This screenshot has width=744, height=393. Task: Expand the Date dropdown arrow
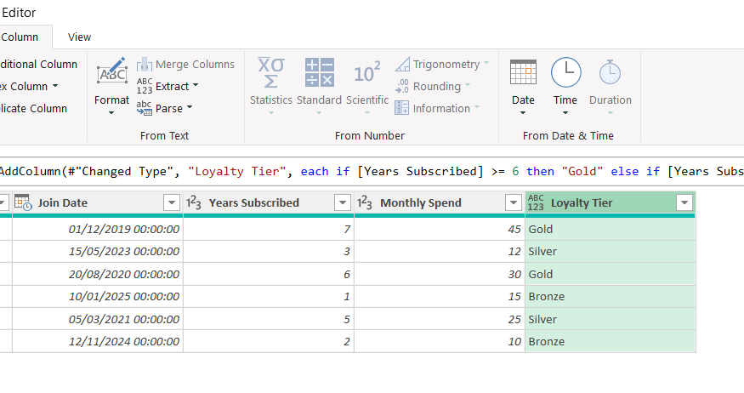(523, 113)
